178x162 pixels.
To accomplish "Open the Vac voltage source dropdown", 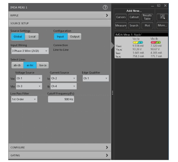I will pos(29,78).
